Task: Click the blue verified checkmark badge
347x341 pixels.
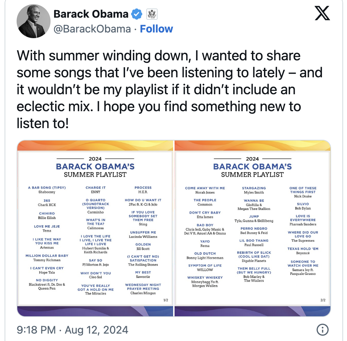Action: pos(136,14)
